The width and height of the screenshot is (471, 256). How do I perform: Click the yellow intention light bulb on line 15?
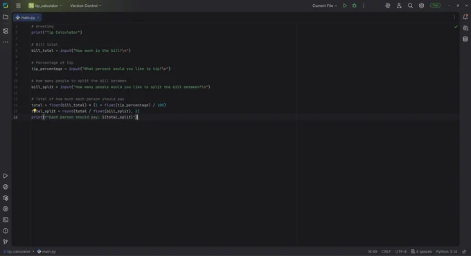point(35,111)
